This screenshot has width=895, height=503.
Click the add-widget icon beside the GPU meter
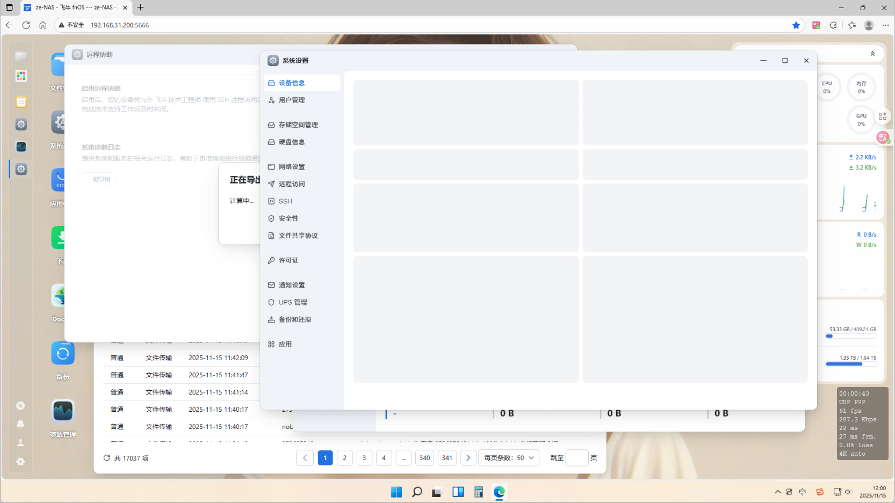(883, 116)
